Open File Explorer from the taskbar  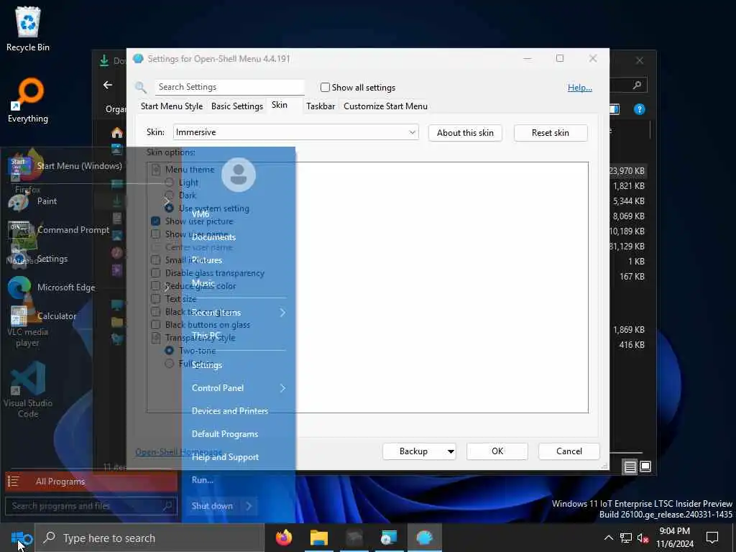pyautogui.click(x=318, y=538)
